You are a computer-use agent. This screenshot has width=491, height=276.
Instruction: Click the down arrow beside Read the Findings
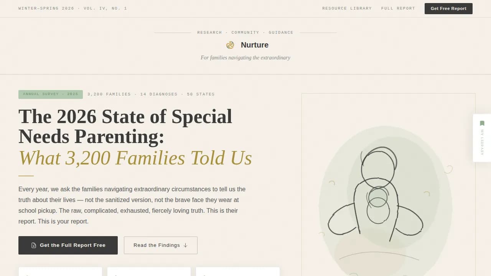point(186,245)
